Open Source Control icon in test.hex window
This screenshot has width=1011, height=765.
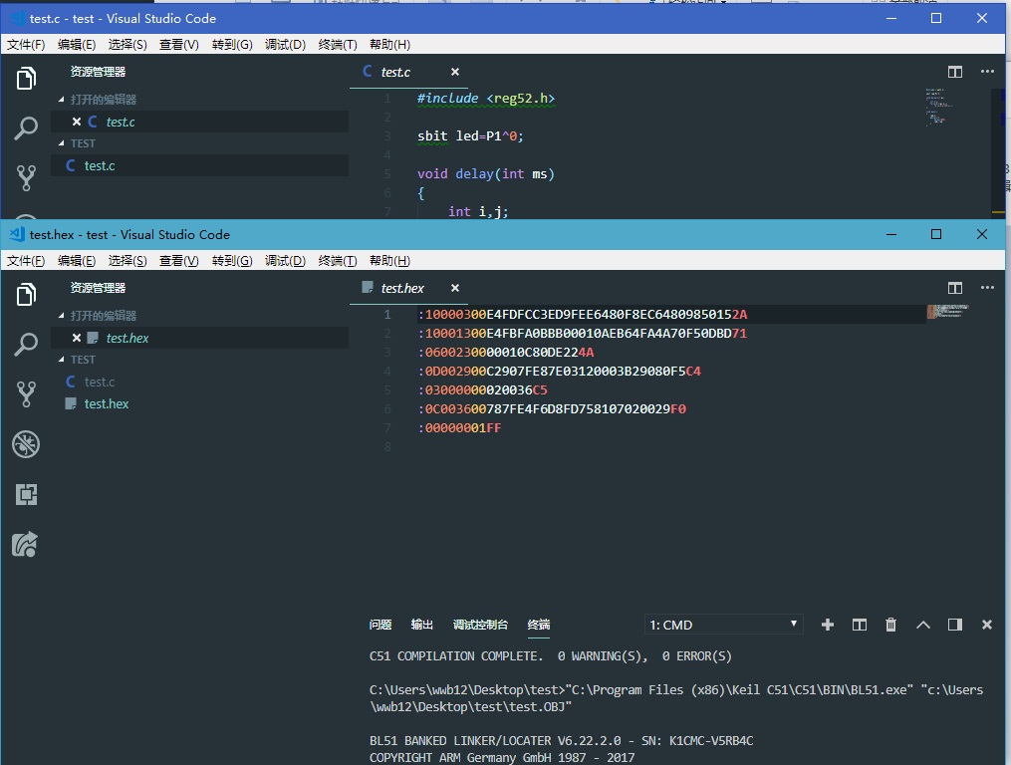tap(26, 393)
